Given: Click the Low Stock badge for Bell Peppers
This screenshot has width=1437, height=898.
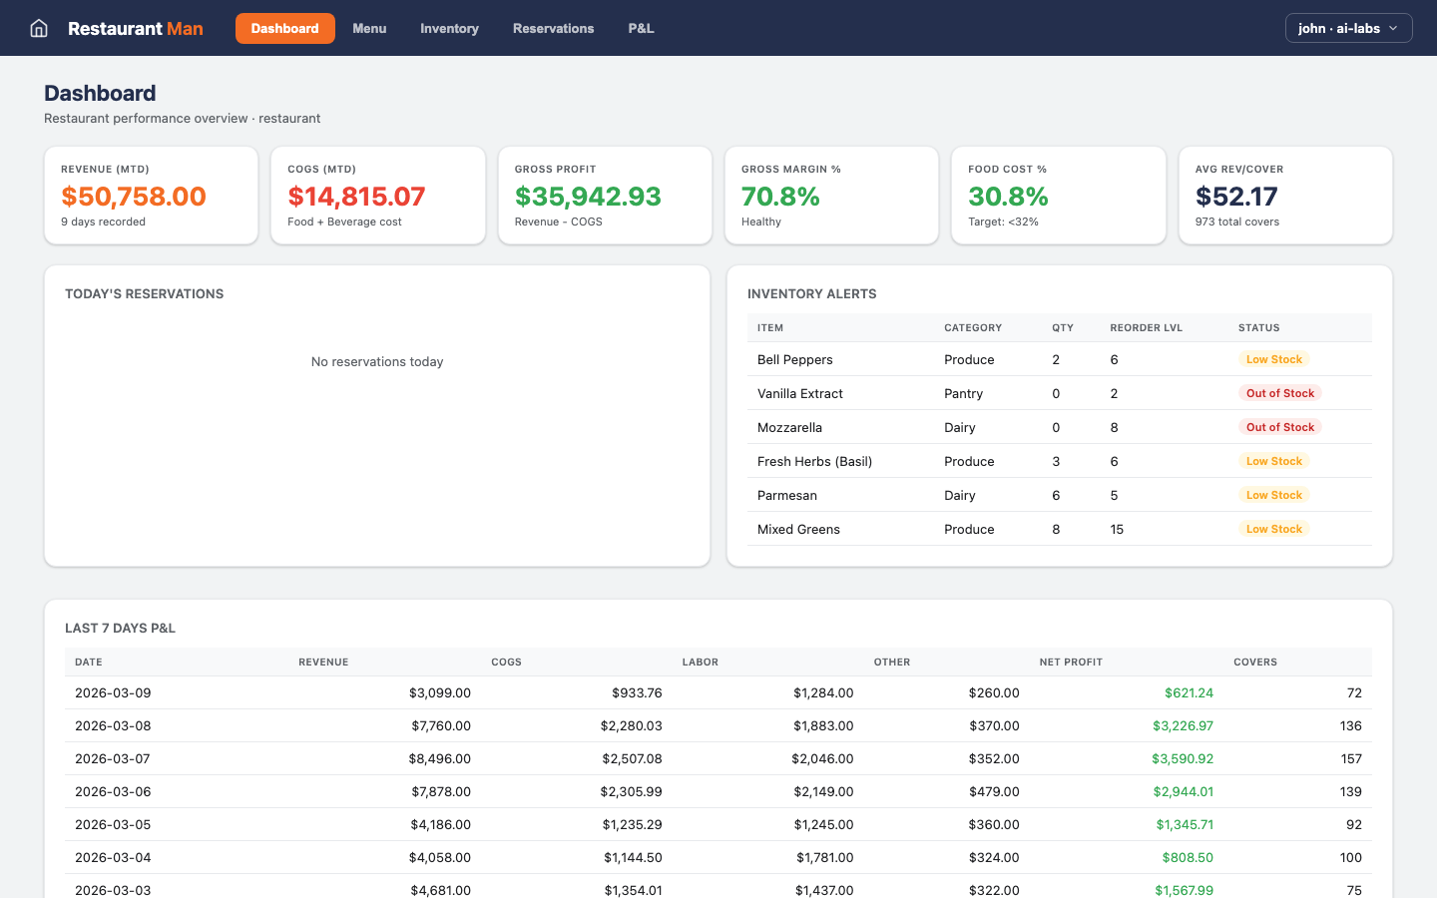Looking at the screenshot, I should point(1274,359).
